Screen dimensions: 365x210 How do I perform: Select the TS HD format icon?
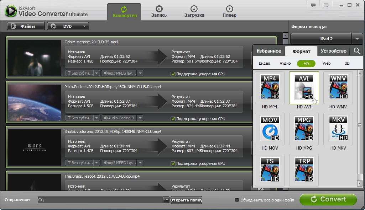point(270,169)
